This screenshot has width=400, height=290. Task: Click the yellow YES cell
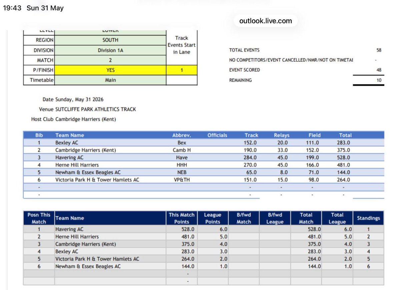tap(110, 70)
